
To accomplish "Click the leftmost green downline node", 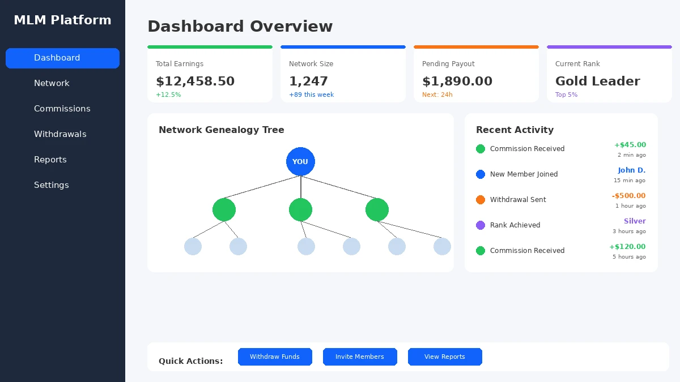I will (224, 209).
